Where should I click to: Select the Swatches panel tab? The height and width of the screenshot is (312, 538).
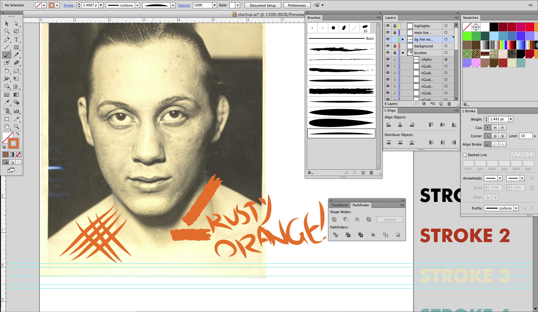[470, 18]
